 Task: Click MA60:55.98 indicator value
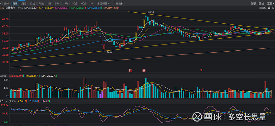pos(95,8)
